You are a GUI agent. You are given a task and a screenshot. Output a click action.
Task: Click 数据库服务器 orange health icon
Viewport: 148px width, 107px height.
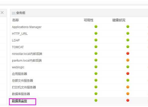[x=128, y=94]
